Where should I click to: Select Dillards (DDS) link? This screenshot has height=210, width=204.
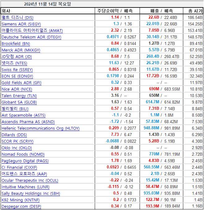pos(14,135)
